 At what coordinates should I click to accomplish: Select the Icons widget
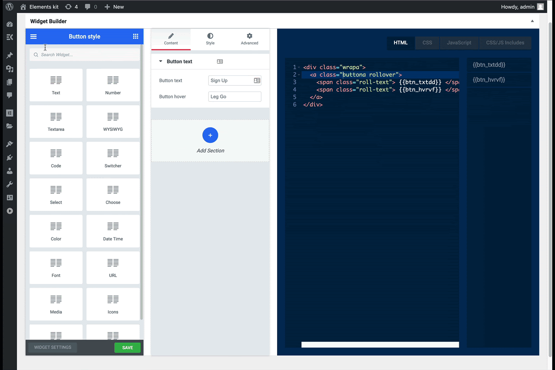pyautogui.click(x=112, y=304)
